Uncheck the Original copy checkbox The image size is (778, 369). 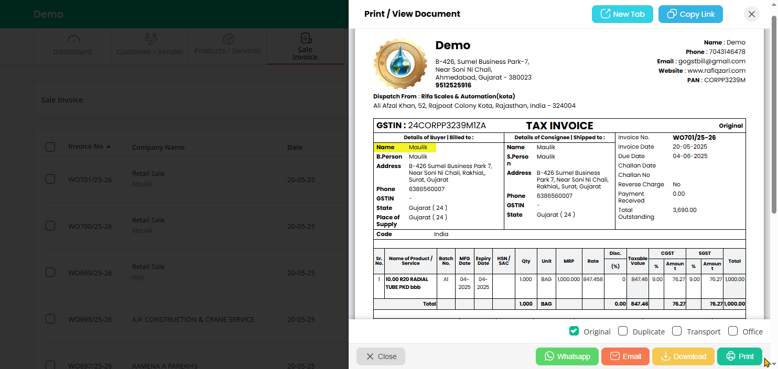(x=574, y=331)
